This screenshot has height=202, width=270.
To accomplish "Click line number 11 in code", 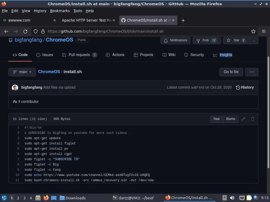I will click(17, 180).
